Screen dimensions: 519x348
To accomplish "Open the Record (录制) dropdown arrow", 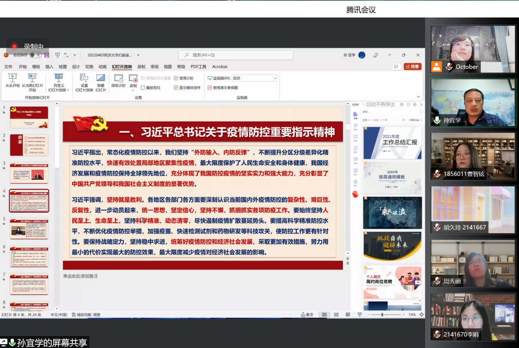I will (133, 90).
